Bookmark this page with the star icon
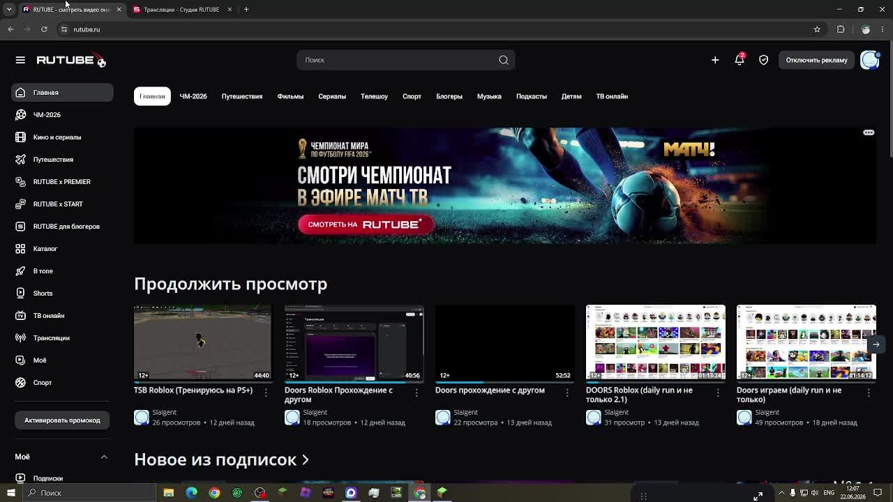Viewport: 893px width, 502px height. (817, 29)
